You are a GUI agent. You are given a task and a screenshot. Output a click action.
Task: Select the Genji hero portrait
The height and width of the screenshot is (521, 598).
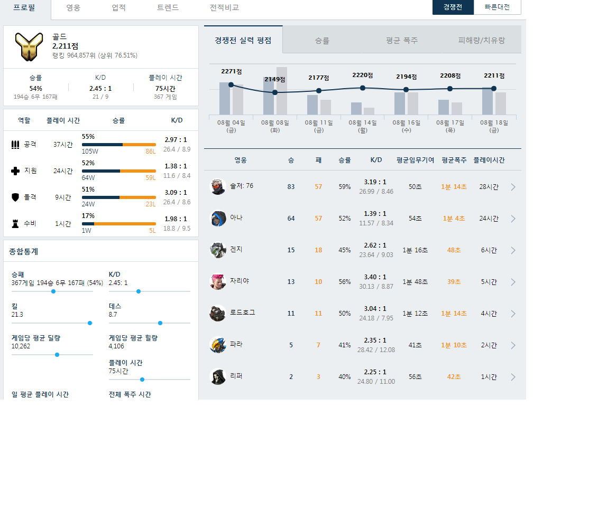[x=218, y=250]
